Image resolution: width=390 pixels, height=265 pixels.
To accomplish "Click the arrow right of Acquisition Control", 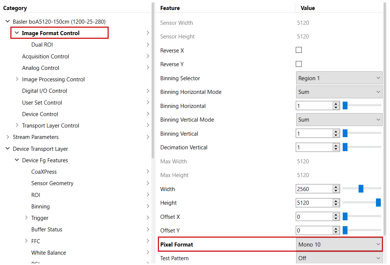I will [148, 56].
